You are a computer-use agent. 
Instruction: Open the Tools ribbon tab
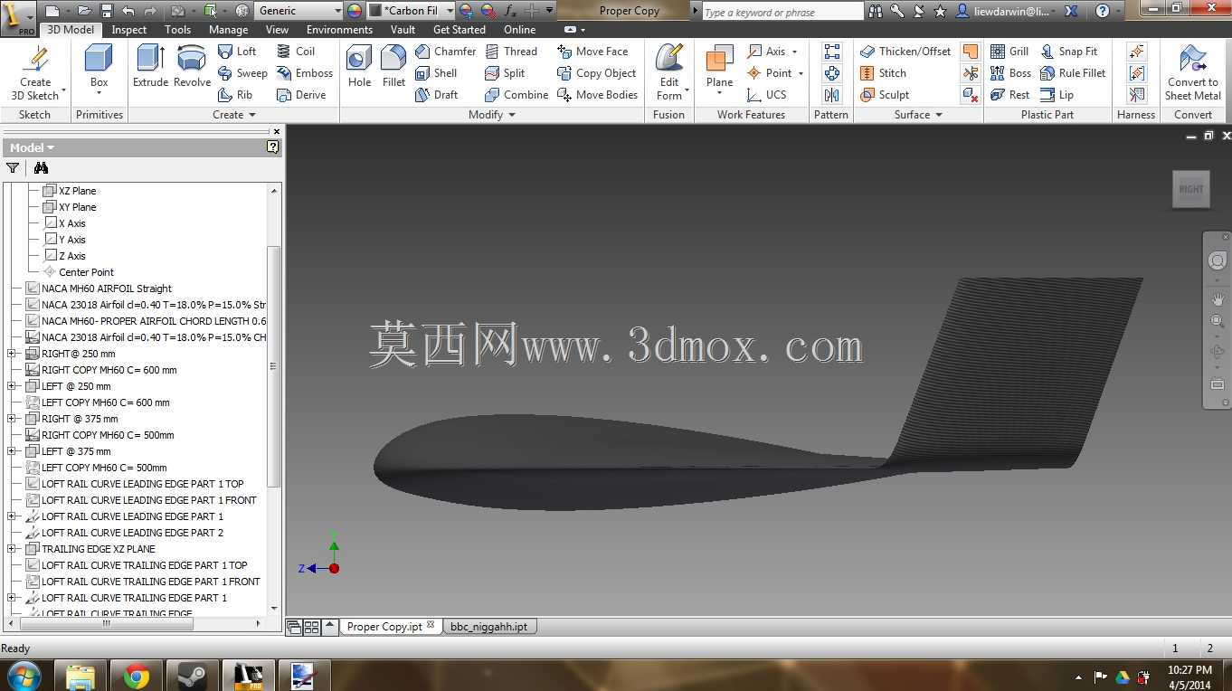point(177,30)
